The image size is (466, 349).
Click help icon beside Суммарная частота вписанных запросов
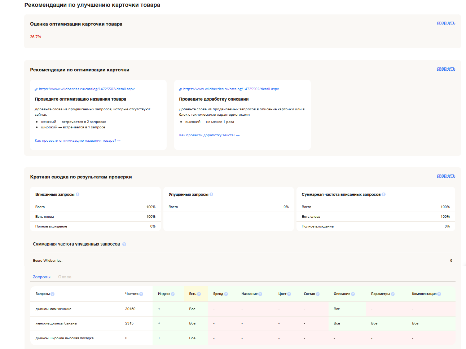point(384,194)
